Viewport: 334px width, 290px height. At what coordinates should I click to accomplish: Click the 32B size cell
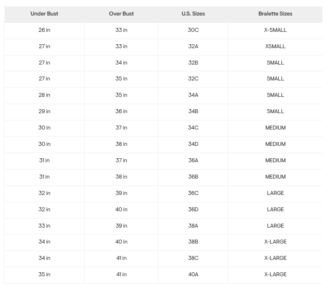(x=193, y=63)
